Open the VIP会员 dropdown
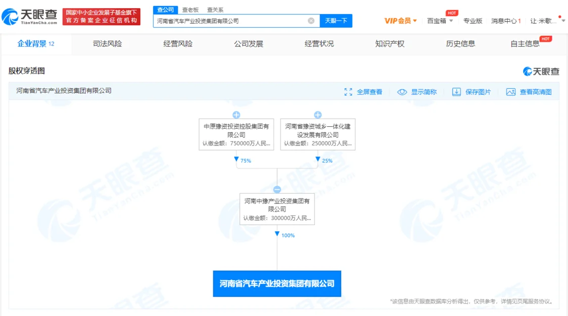This screenshot has width=568, height=316. (x=400, y=21)
